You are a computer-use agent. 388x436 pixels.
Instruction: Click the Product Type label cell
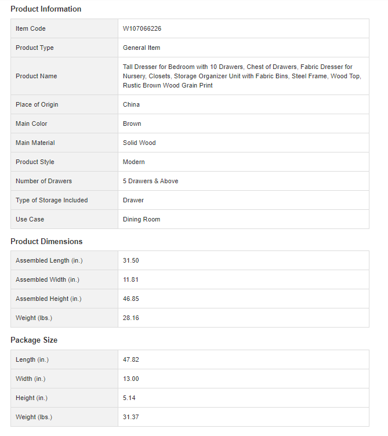coord(35,48)
